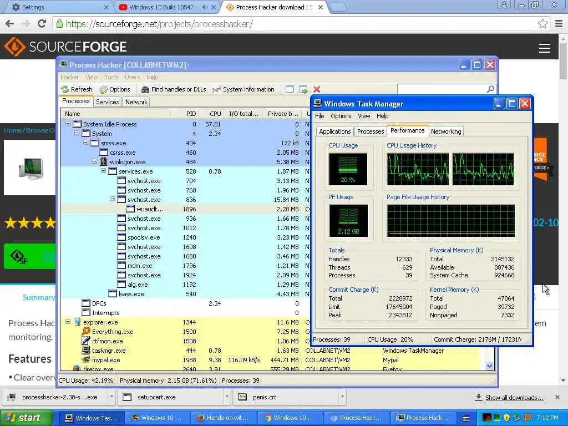Switch to Processes tab in Task Manager
This screenshot has width=568, height=426.
click(370, 131)
